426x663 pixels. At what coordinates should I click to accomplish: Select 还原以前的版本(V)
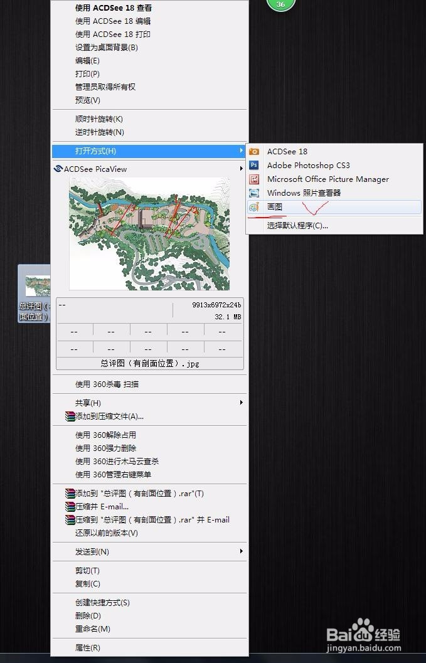pos(107,533)
